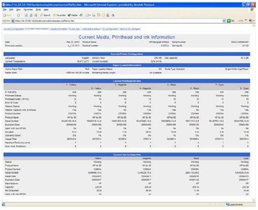
Task: Click the Research toolbar icon
Action: 108,15
